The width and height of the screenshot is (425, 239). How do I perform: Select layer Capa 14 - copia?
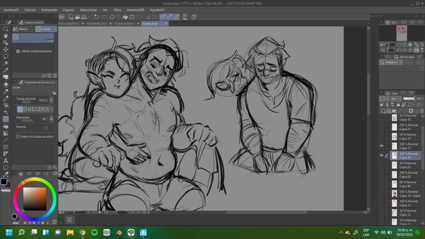coord(406,193)
